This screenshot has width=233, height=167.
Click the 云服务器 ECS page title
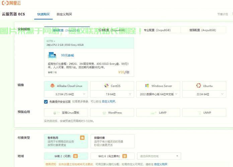[x=13, y=14]
